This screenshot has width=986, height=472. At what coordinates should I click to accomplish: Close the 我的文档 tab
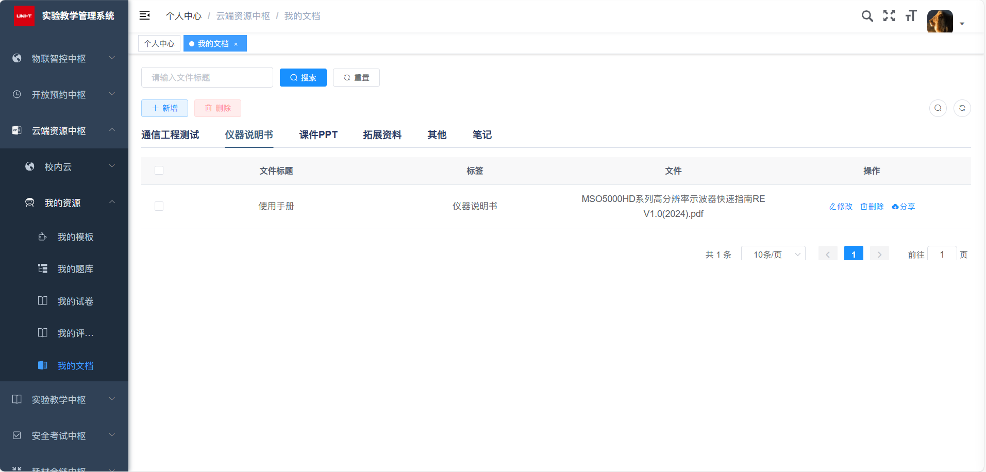tap(236, 44)
